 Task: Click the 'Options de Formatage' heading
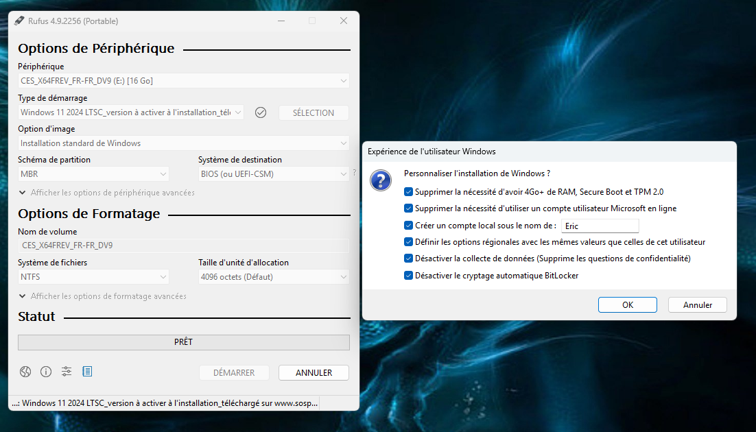pos(88,213)
